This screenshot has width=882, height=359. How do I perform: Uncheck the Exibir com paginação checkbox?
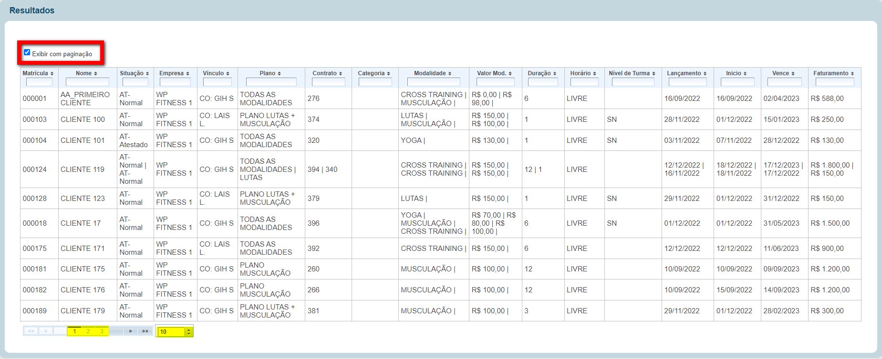click(x=27, y=52)
